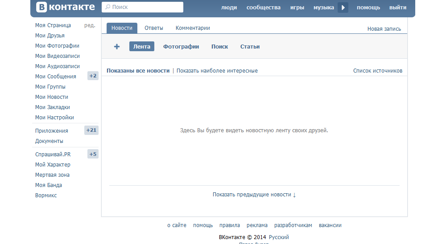Click the +5 badge next to Спрашивай.PR

coord(93,155)
